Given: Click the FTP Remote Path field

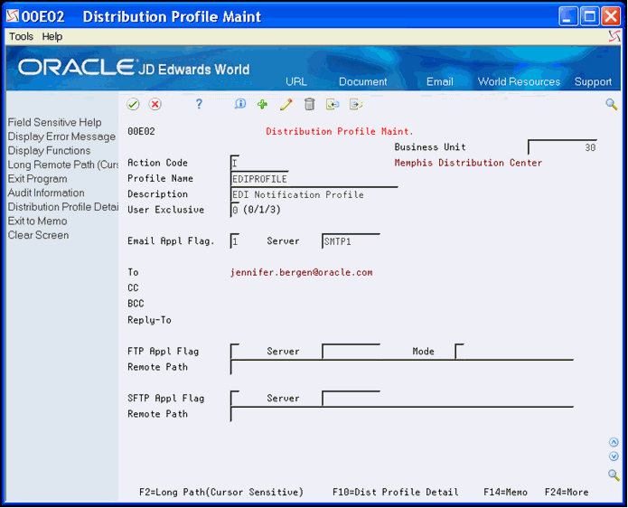Looking at the screenshot, I should 402,367.
